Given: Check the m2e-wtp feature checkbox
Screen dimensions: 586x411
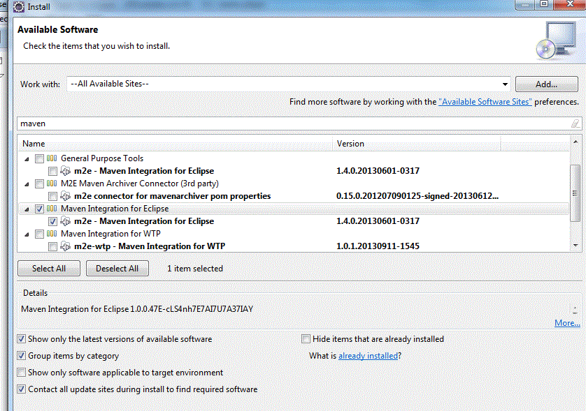Looking at the screenshot, I should point(52,246).
